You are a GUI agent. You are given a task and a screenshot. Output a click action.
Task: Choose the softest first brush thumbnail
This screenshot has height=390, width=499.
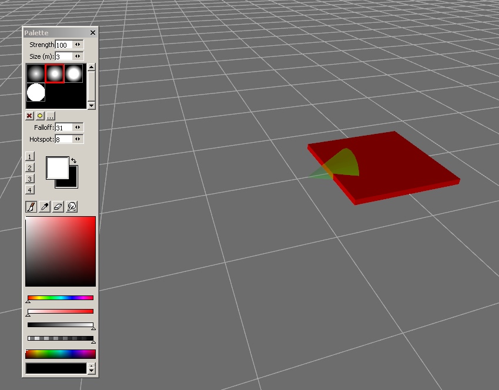click(x=36, y=73)
